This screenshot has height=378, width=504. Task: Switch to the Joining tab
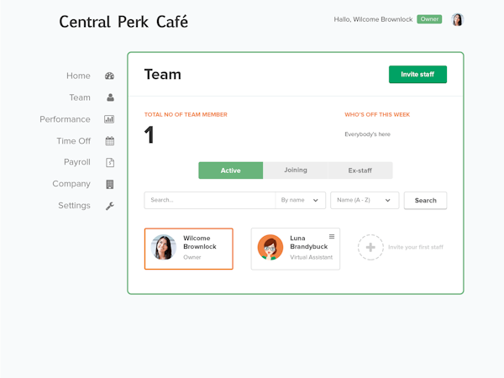coord(296,171)
